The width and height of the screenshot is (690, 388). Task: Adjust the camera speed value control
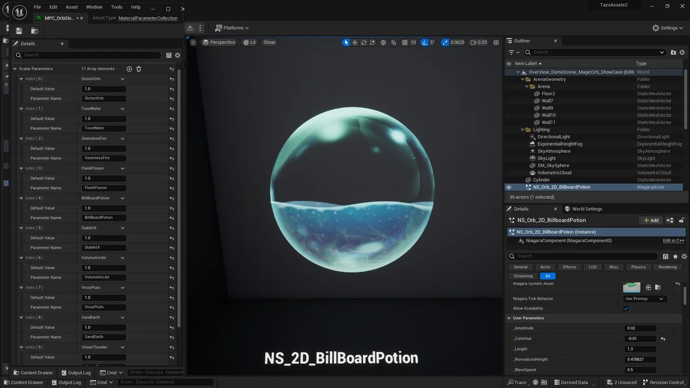pyautogui.click(x=479, y=42)
